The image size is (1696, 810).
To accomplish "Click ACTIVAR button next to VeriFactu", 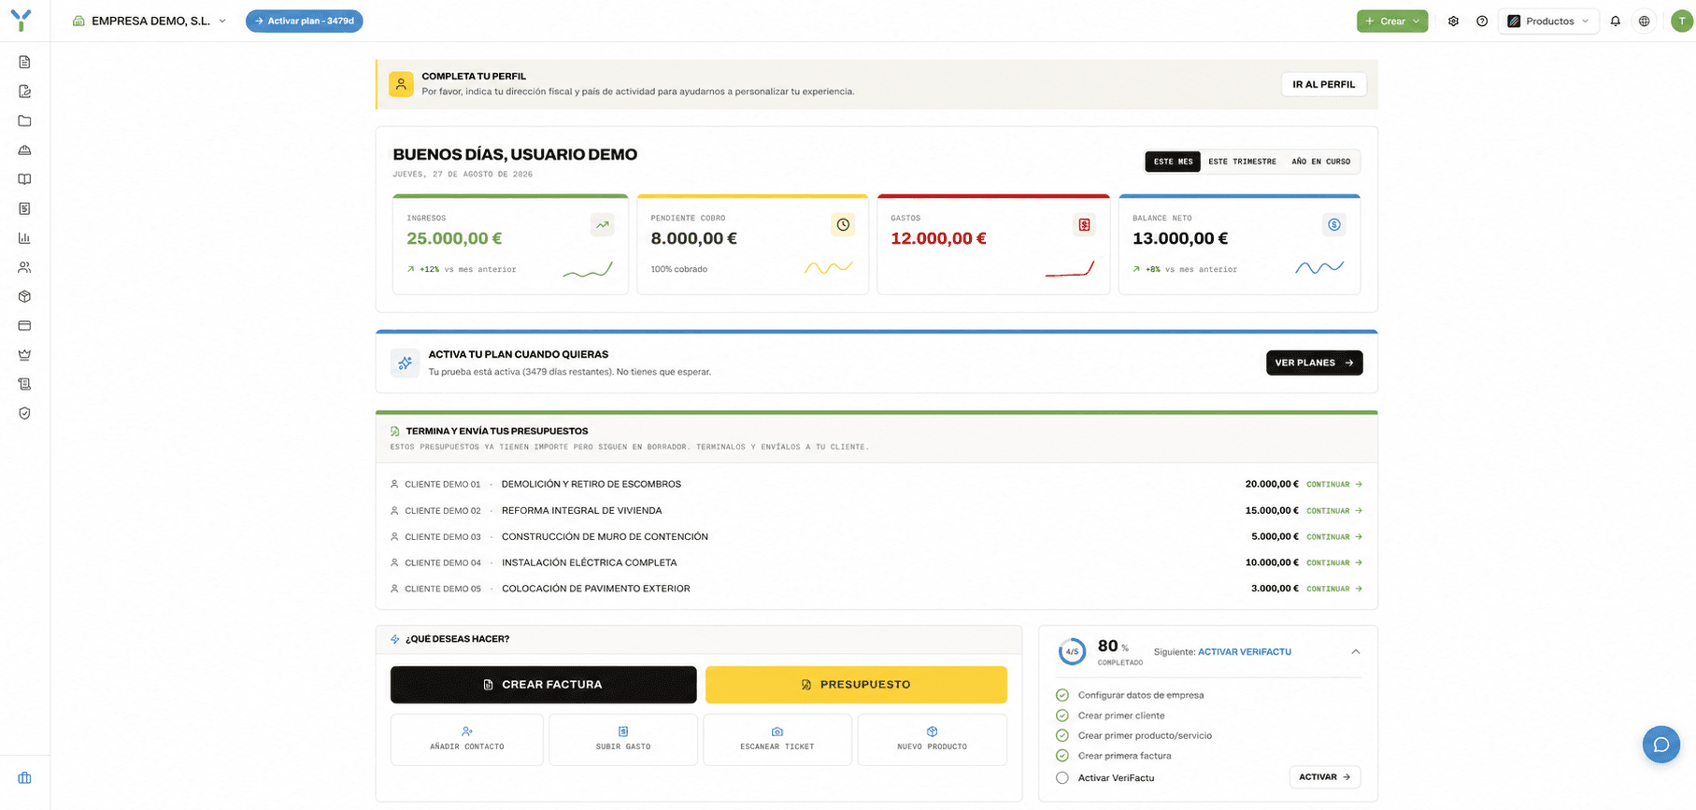I will click(x=1324, y=777).
